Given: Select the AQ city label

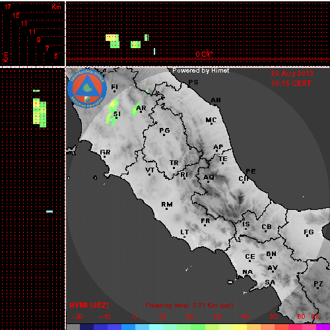Looking at the screenshot, I should pos(209,178).
